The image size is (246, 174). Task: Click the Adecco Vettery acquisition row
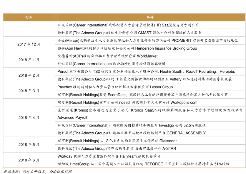[x=144, y=79]
